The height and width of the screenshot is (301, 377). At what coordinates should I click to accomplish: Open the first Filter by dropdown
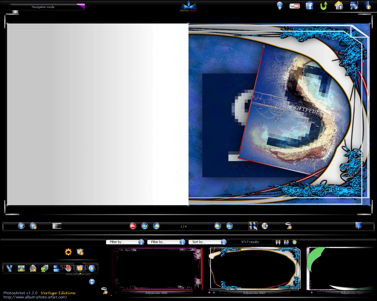click(125, 242)
